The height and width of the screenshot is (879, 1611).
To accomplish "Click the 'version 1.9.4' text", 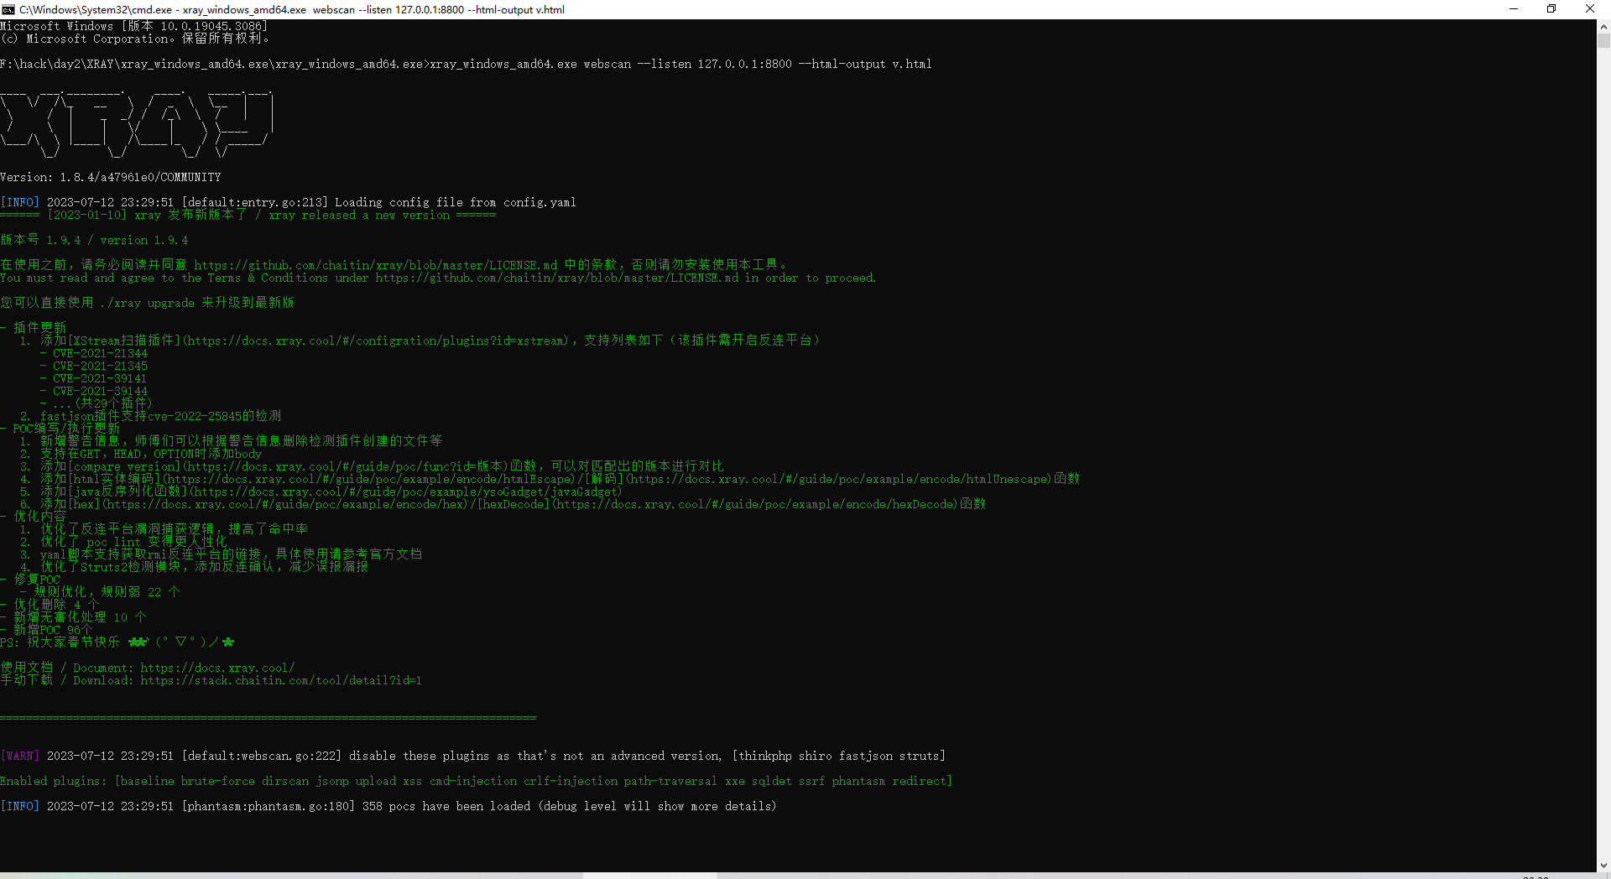I will point(144,240).
